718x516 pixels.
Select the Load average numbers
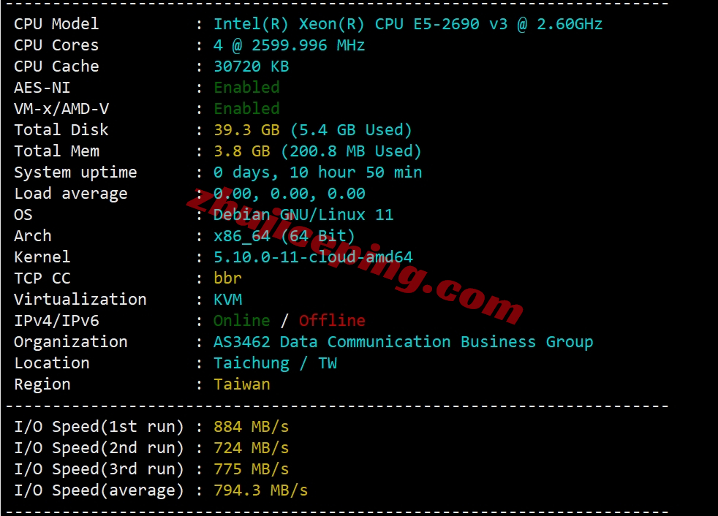click(290, 193)
